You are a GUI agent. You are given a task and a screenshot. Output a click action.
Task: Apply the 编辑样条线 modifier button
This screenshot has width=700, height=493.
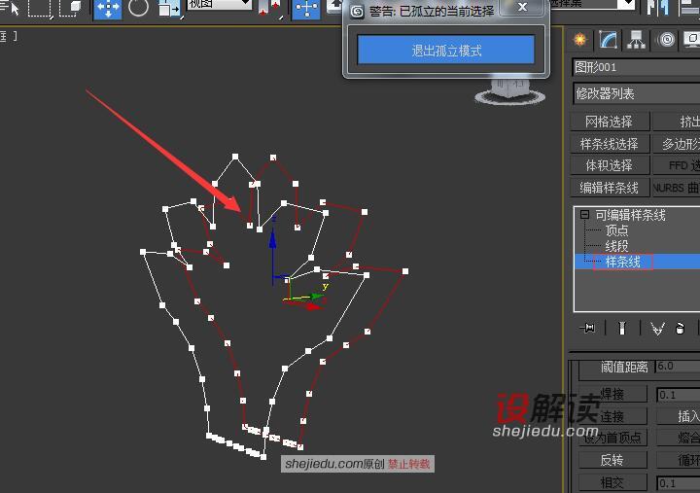609,188
